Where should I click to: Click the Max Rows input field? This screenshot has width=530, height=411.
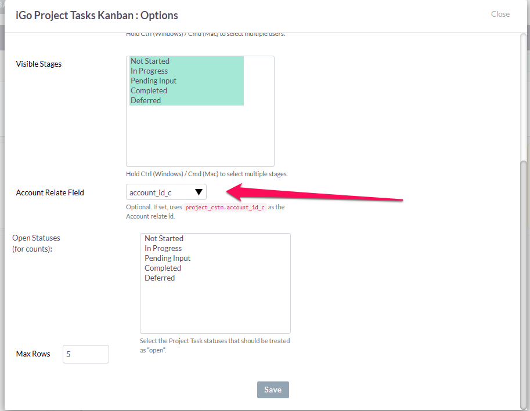coord(86,354)
